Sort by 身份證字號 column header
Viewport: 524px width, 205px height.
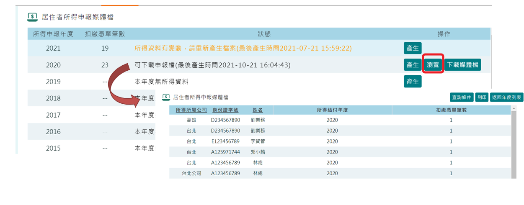click(x=225, y=110)
